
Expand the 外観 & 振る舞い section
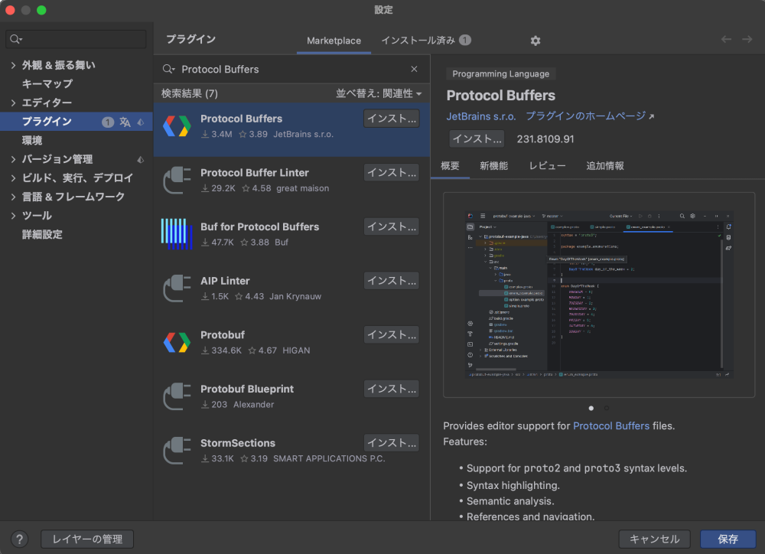pyautogui.click(x=13, y=65)
